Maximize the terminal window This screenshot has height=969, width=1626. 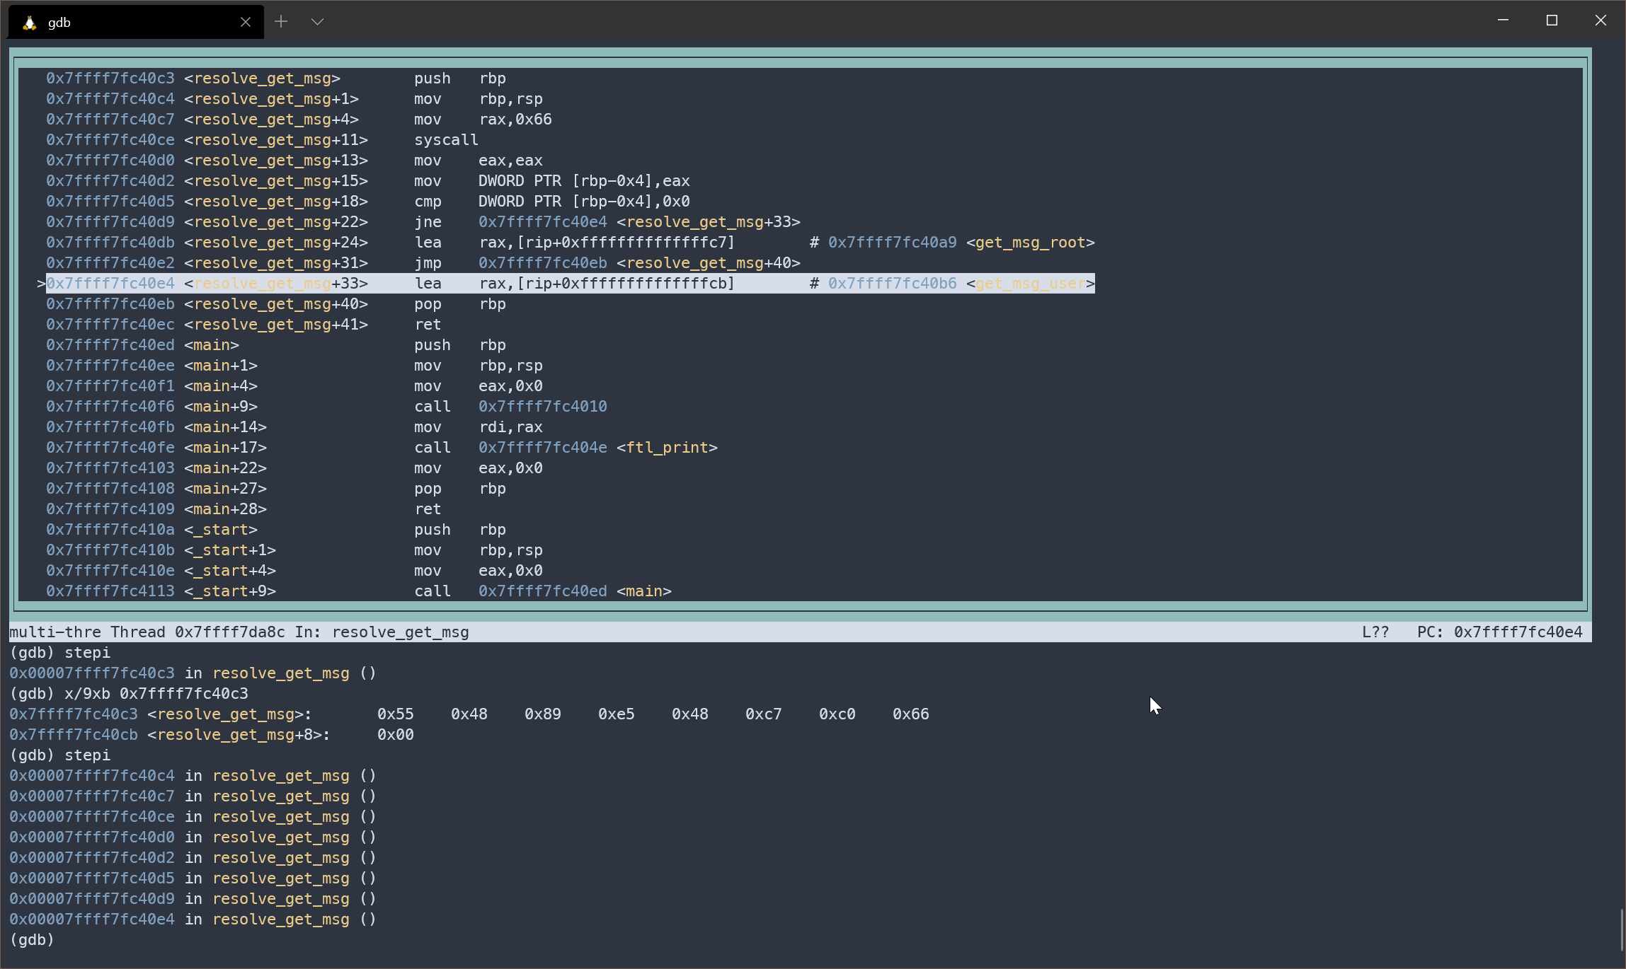click(x=1552, y=21)
